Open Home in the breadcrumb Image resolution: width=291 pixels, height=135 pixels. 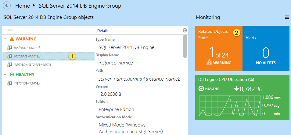(23, 6)
